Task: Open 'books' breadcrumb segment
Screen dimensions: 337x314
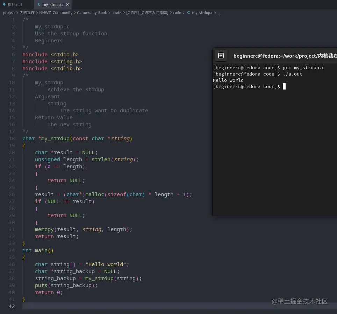Action: point(116,13)
